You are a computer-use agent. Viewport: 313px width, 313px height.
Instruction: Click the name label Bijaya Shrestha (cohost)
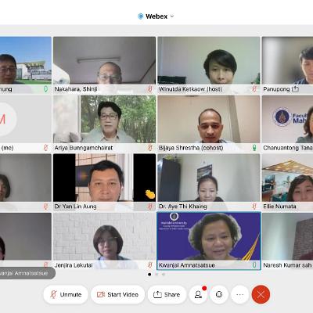click(x=191, y=148)
